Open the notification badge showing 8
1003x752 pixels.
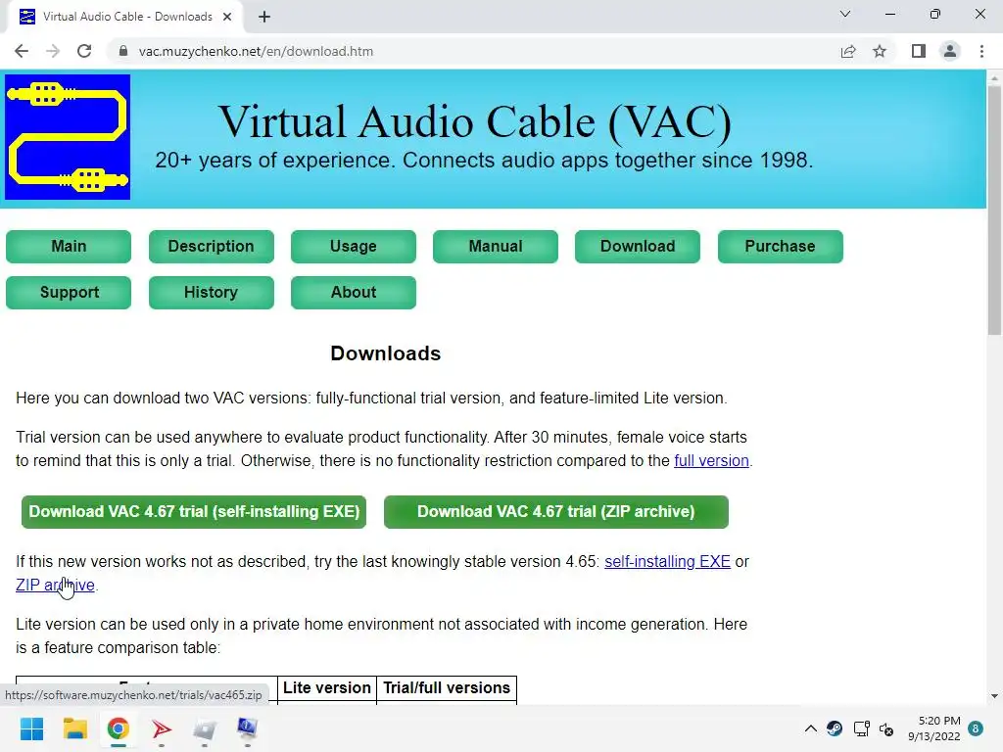[976, 728]
